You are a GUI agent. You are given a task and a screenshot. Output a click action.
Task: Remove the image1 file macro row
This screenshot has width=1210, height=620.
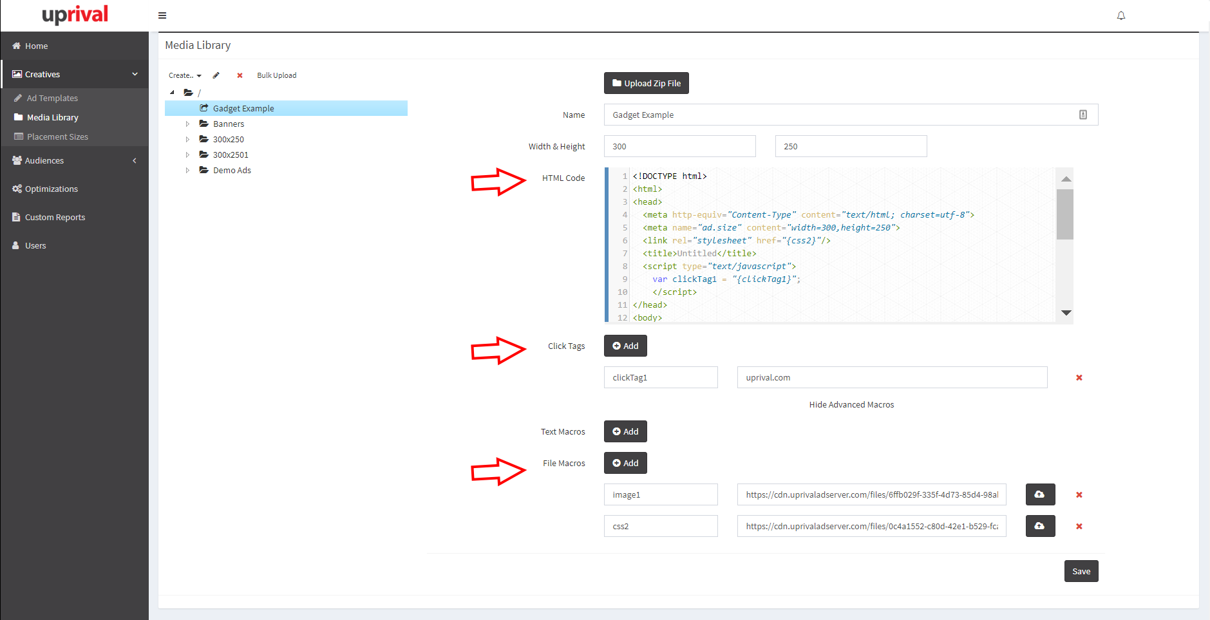click(1079, 494)
